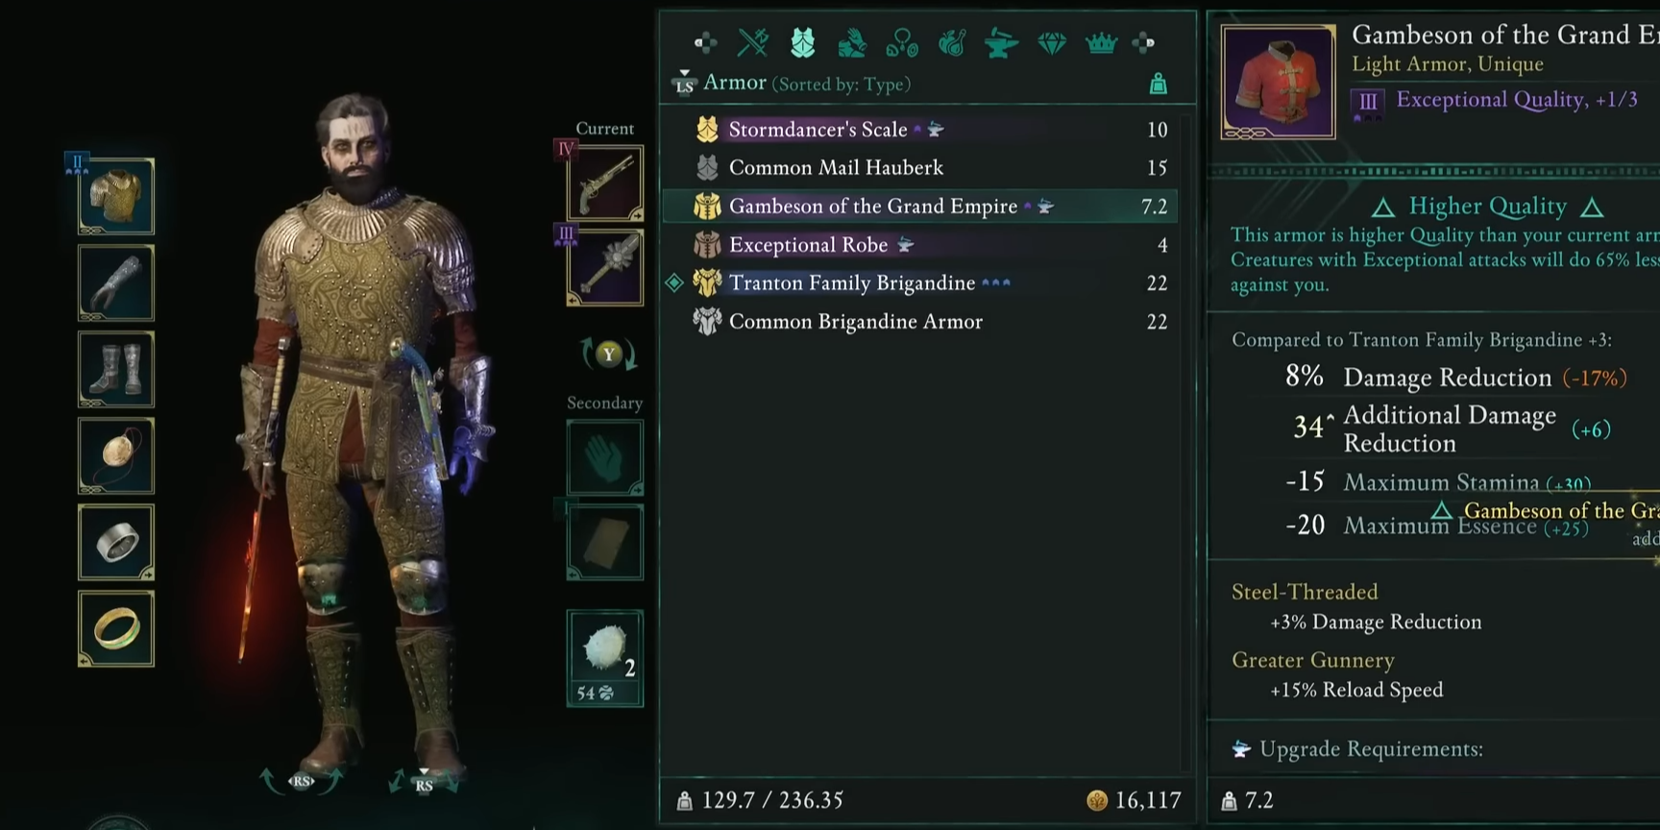Open the Crown quest items category
The width and height of the screenshot is (1660, 830).
click(x=1101, y=43)
